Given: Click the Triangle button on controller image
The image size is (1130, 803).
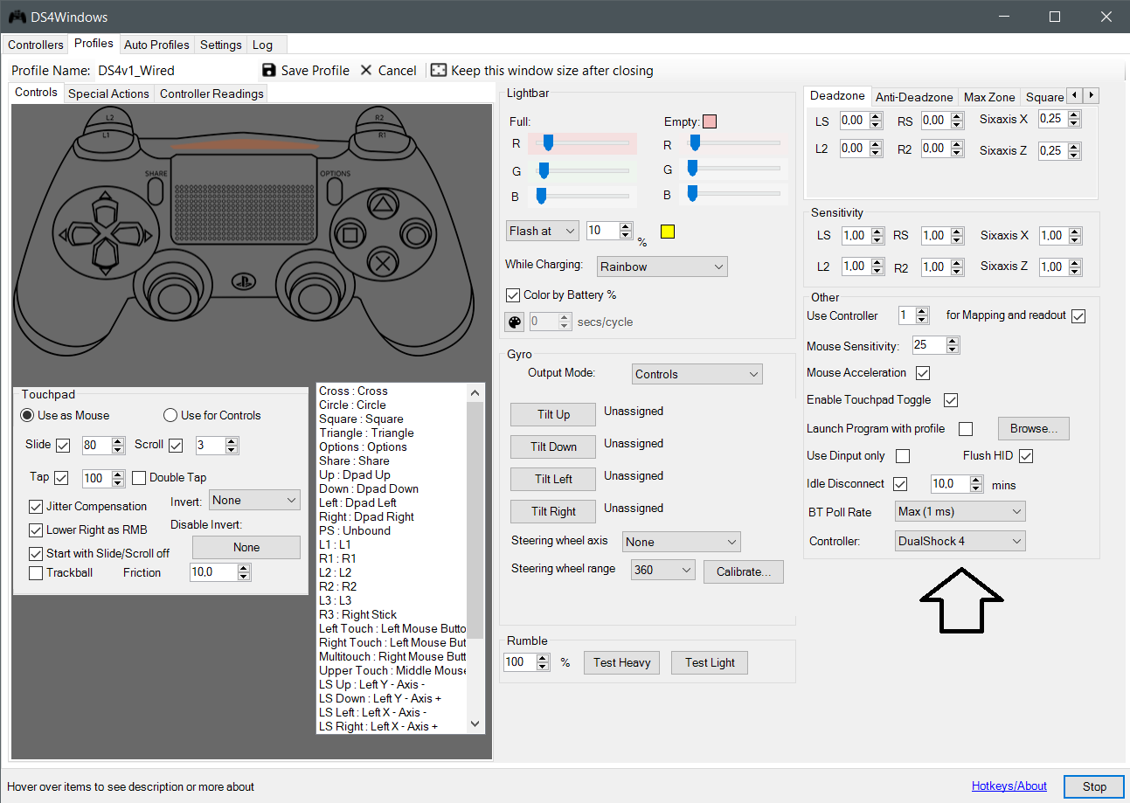Looking at the screenshot, I should [382, 206].
